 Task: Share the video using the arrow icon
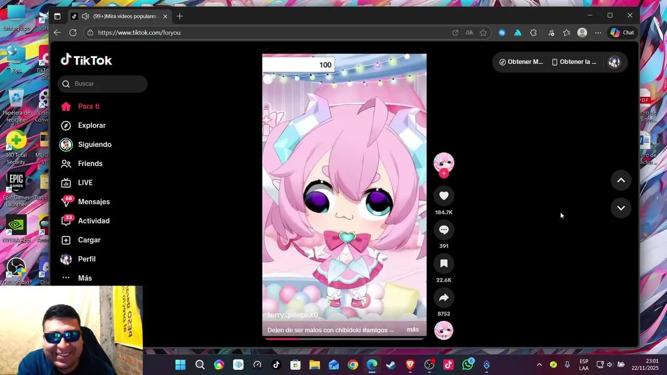click(x=444, y=297)
